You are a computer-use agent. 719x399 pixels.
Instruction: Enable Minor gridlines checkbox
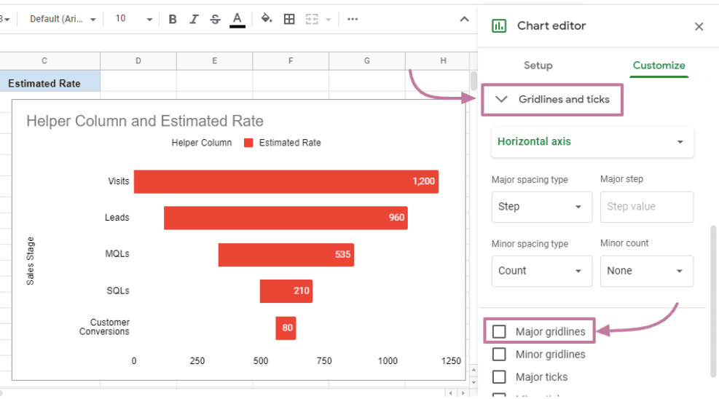pyautogui.click(x=499, y=354)
